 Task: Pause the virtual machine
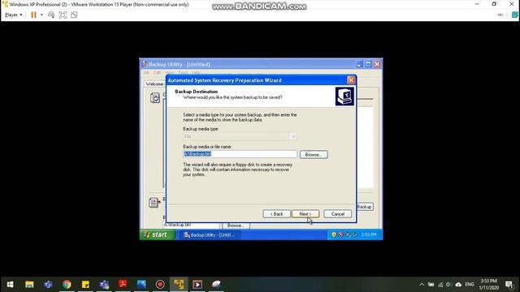pyautogui.click(x=33, y=15)
